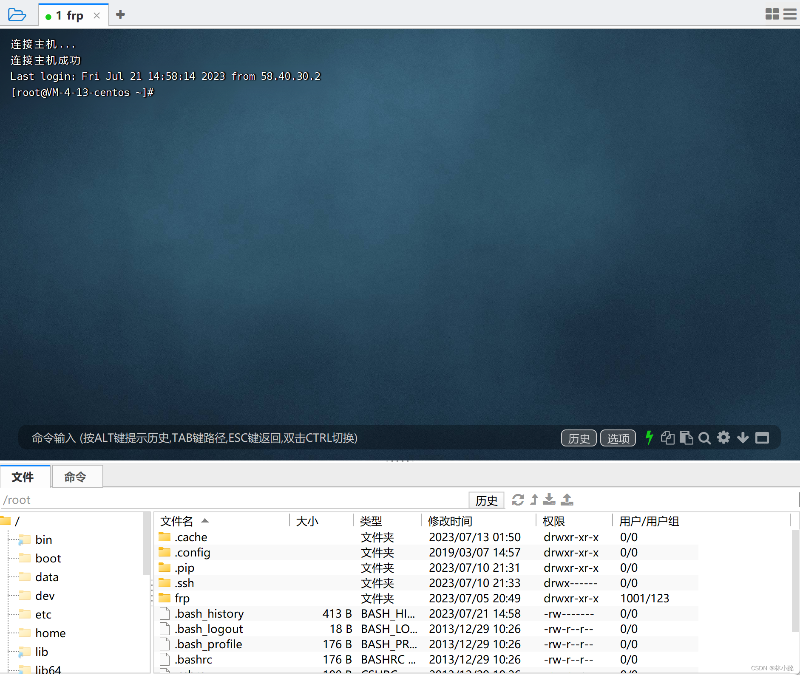The height and width of the screenshot is (675, 800).
Task: Select the frp folder row
Action: [x=427, y=598]
